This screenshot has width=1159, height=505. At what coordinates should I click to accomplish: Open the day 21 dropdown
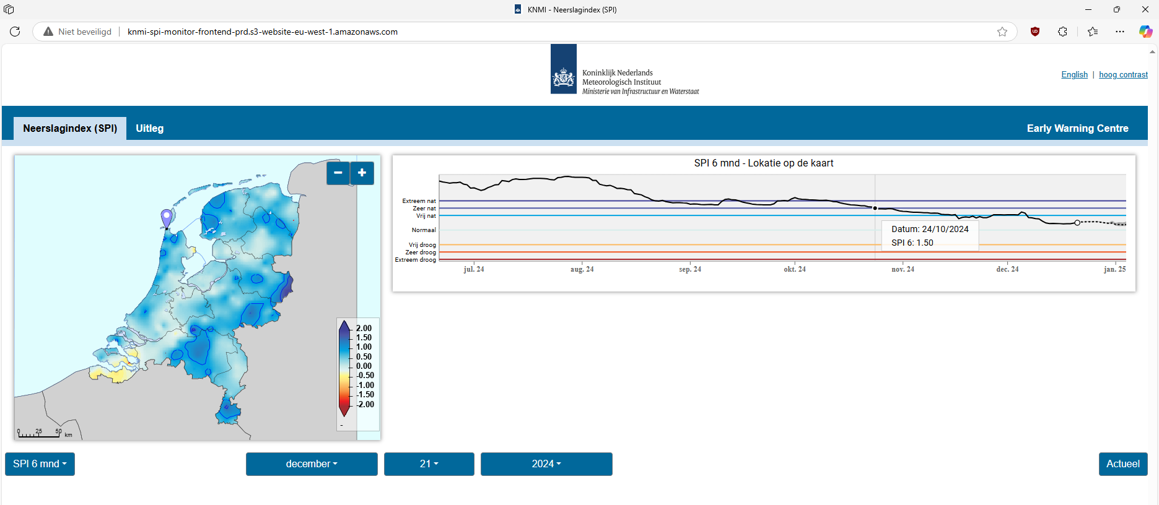click(x=429, y=464)
